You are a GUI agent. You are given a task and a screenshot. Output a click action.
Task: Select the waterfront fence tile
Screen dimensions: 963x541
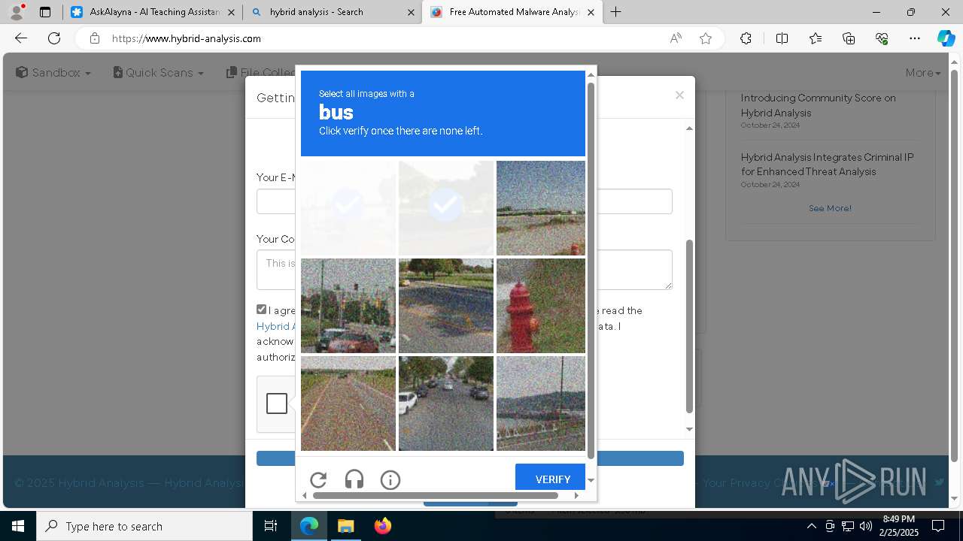coord(541,403)
